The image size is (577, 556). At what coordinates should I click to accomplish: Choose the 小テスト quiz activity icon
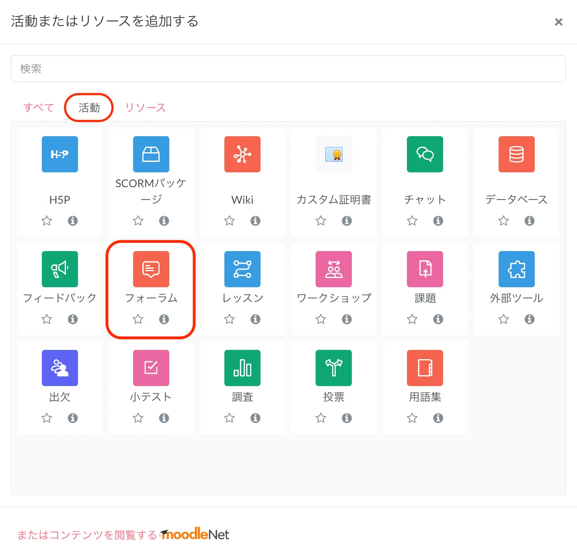tap(151, 368)
